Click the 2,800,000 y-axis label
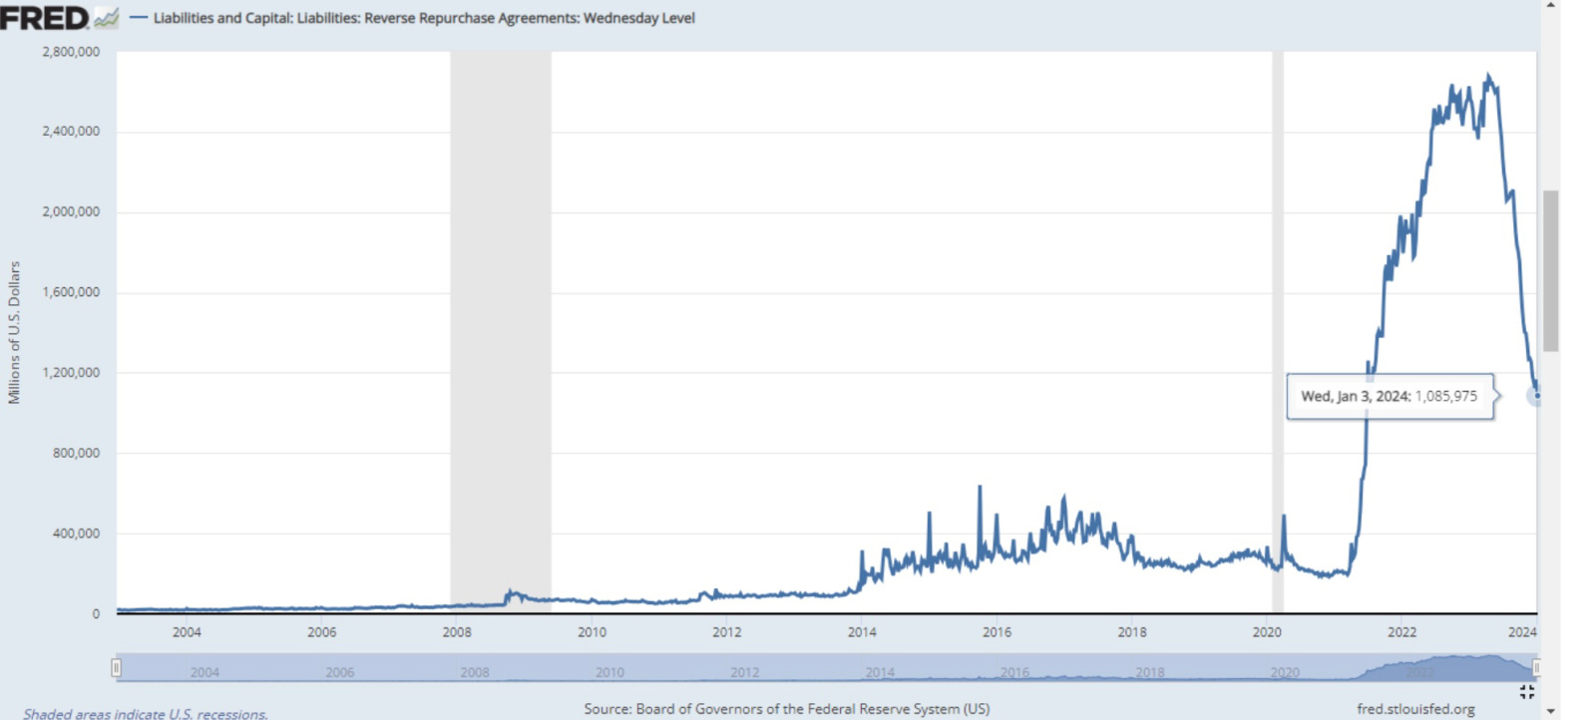 tap(71, 52)
